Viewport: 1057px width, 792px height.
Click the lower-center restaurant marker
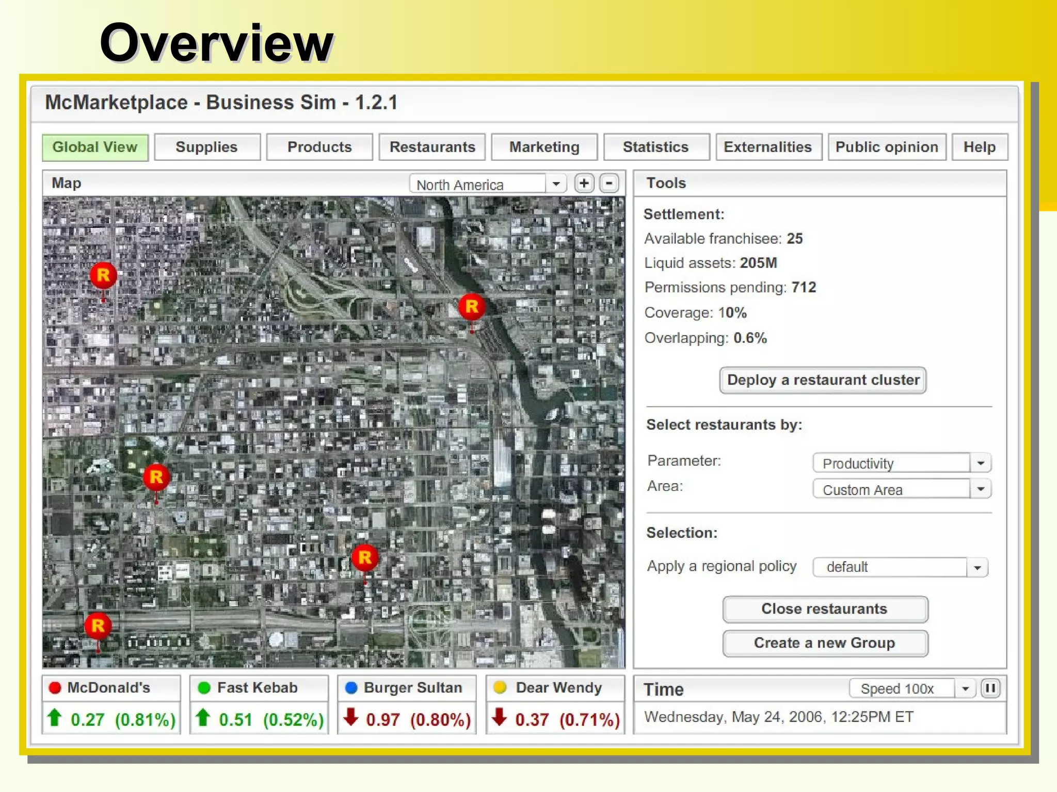pyautogui.click(x=365, y=557)
